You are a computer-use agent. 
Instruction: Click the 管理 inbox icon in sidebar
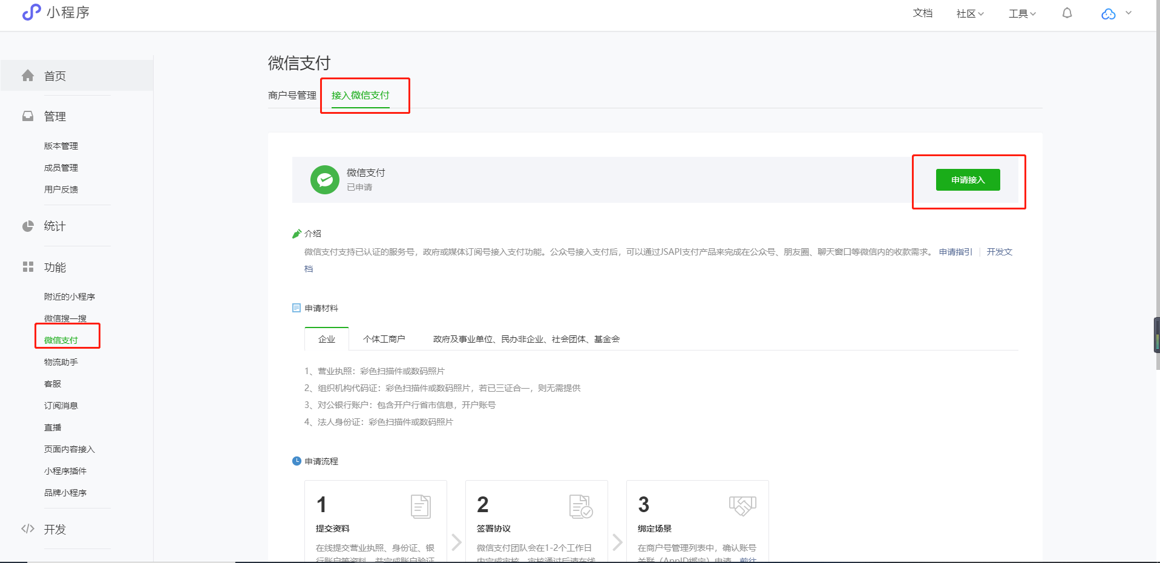pyautogui.click(x=28, y=116)
